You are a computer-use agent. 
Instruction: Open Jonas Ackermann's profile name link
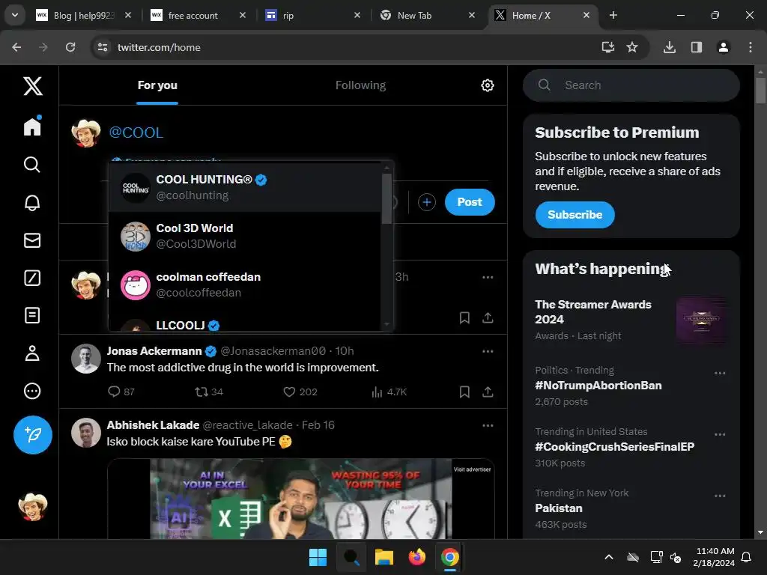pos(154,351)
